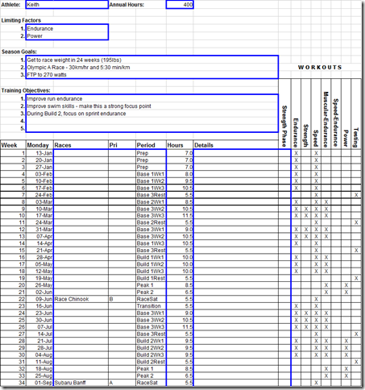The height and width of the screenshot is (390, 365).
Task: Select the goal 'Get to race weight in 24 weeks'
Action: click(152, 60)
